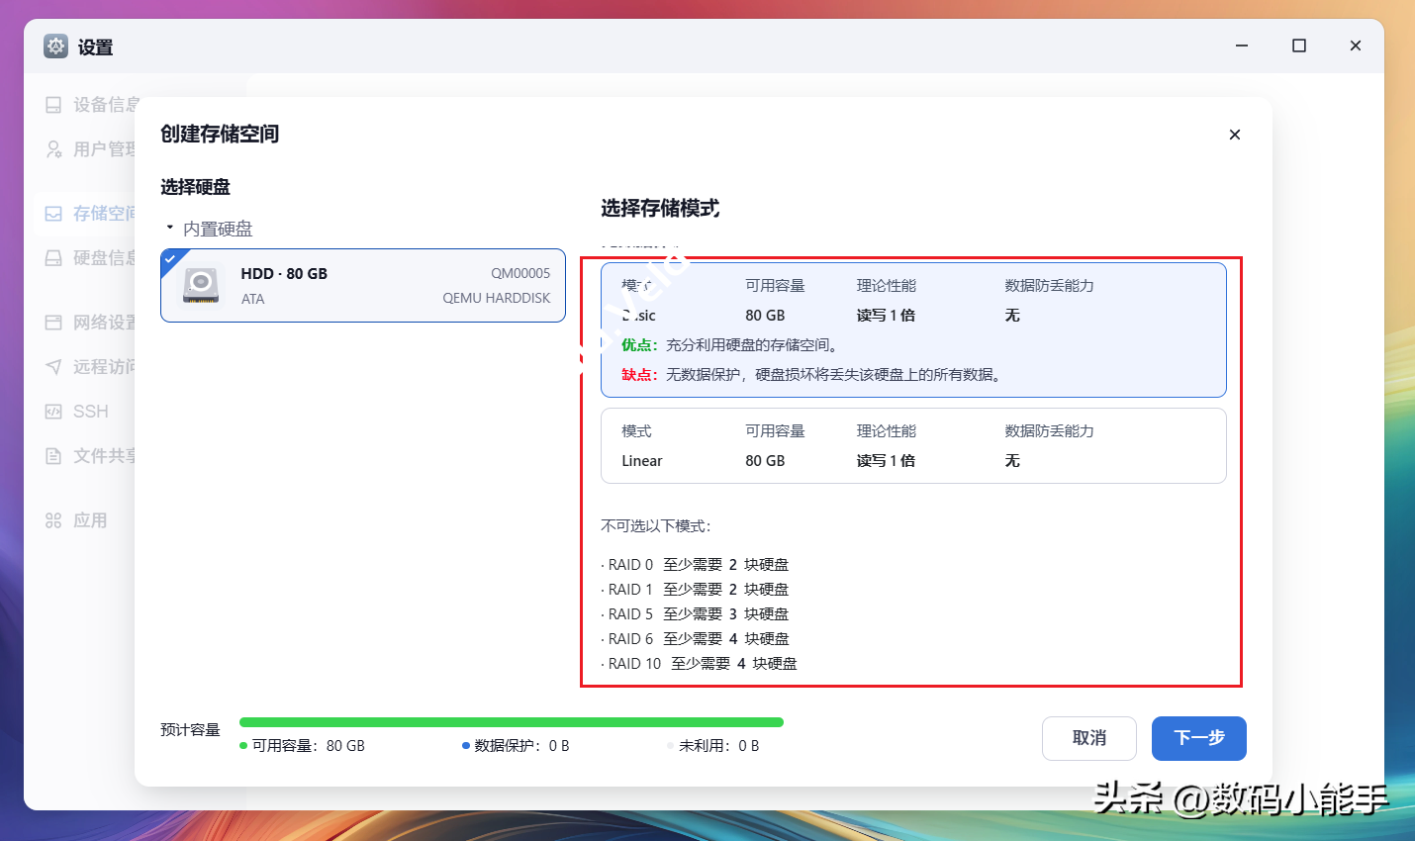Click the HDD drive thumbnail image
The height and width of the screenshot is (841, 1415).
click(201, 286)
